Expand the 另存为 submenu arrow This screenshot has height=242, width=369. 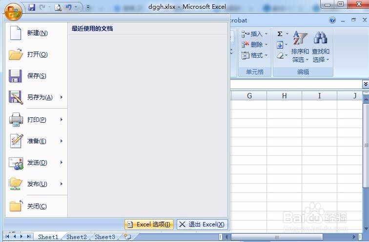point(61,97)
